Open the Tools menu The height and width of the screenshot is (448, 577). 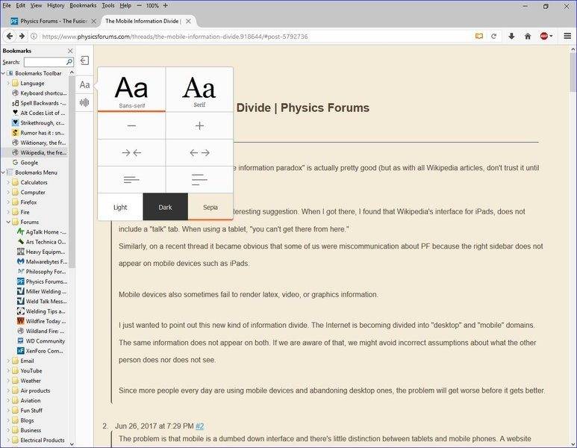coord(108,5)
